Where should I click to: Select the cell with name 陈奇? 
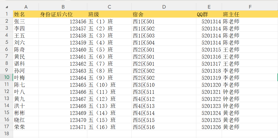point(26,50)
